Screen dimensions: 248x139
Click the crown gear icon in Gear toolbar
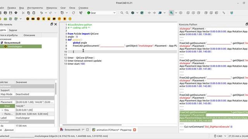[x=49, y=19]
